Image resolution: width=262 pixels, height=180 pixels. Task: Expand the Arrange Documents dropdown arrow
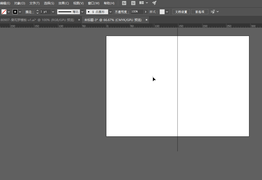147,3
